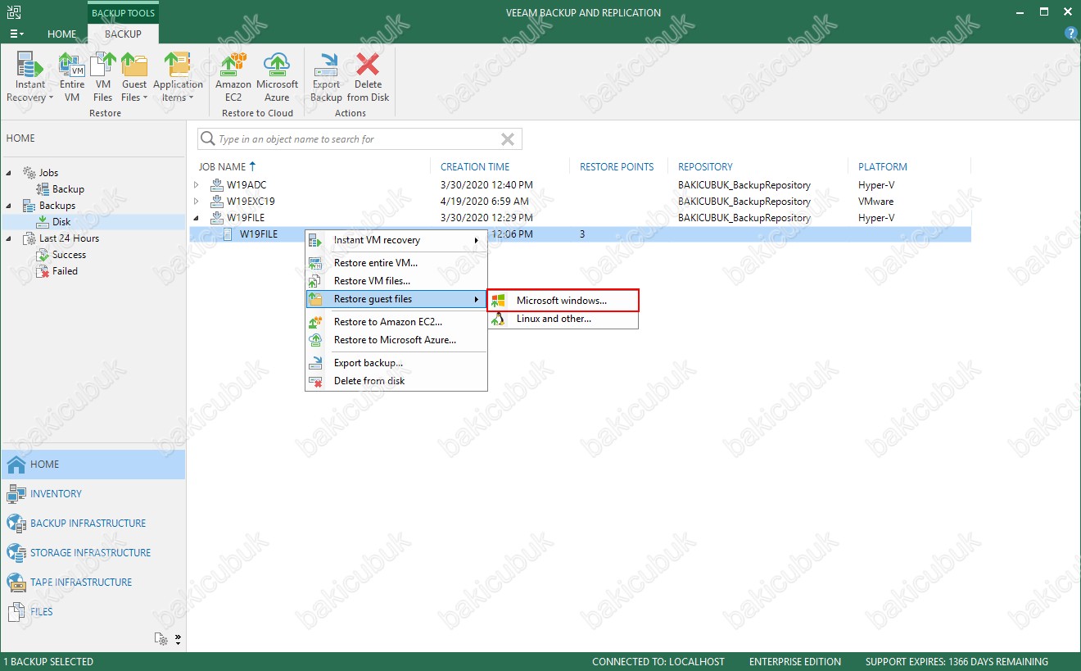The height and width of the screenshot is (671, 1081).
Task: Open BACKUP INFRASTRUCTURE section
Action: [x=93, y=524]
